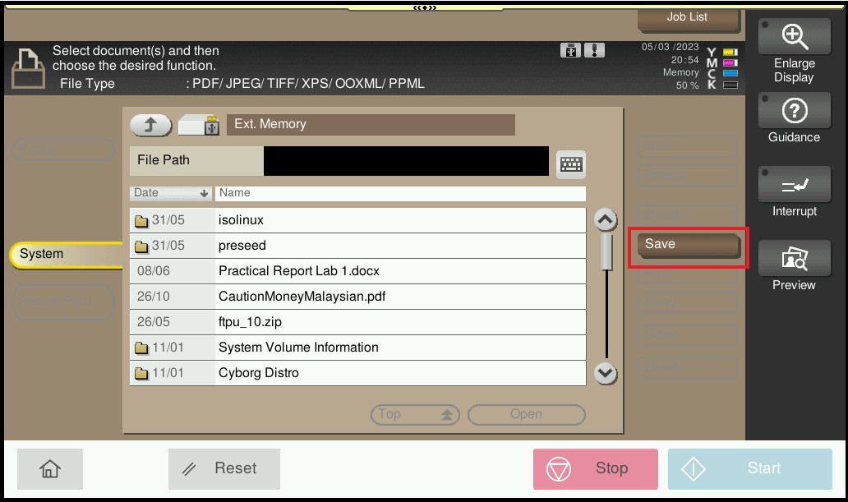Click the keyboard icon beside File Path

tap(571, 163)
